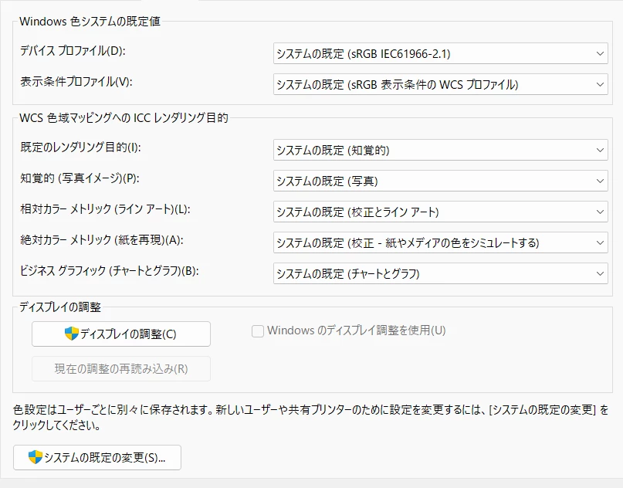Image resolution: width=623 pixels, height=488 pixels.
Task: Expand the 既定のレンダリング目的 combo box
Action: tap(441, 150)
